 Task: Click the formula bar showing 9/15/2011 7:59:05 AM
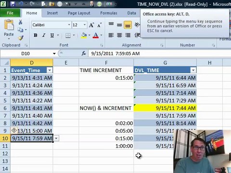point(160,53)
